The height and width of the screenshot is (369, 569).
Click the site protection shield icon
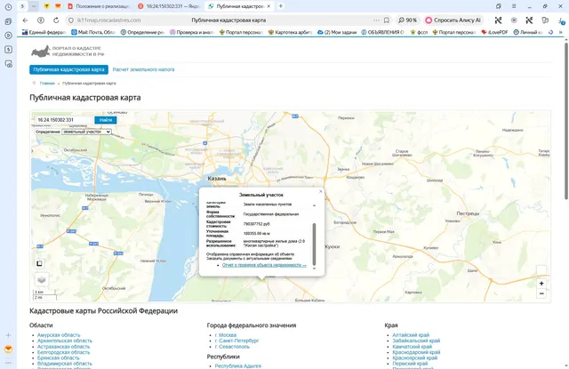[71, 20]
